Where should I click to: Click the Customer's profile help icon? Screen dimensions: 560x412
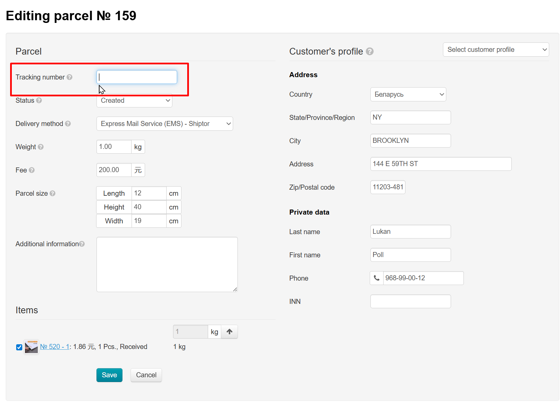point(370,52)
